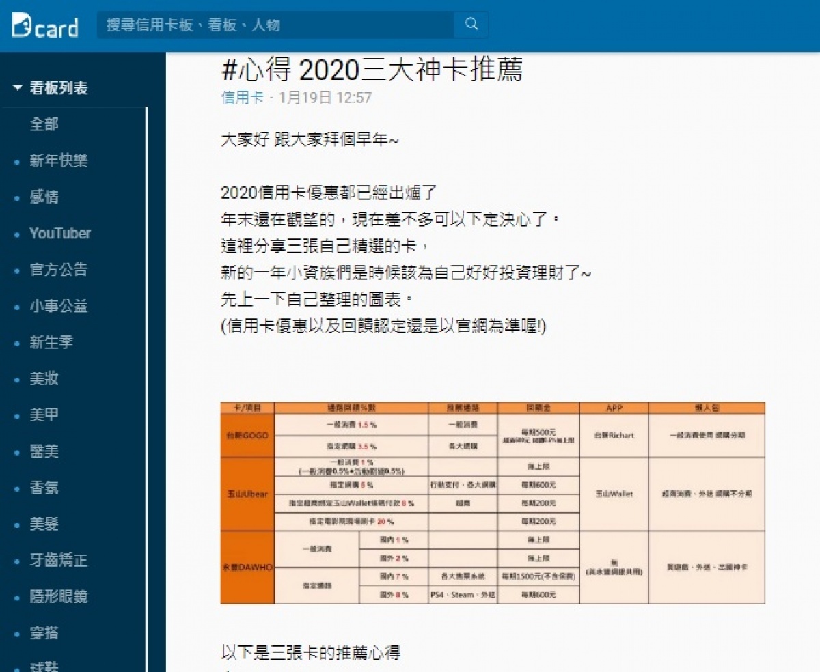Open the 全部 board list entry
Screen dimensions: 820x672
point(44,124)
